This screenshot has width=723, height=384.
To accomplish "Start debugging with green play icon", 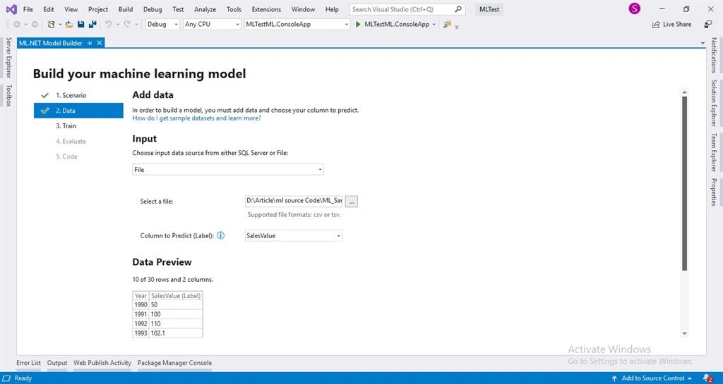I will click(x=358, y=25).
